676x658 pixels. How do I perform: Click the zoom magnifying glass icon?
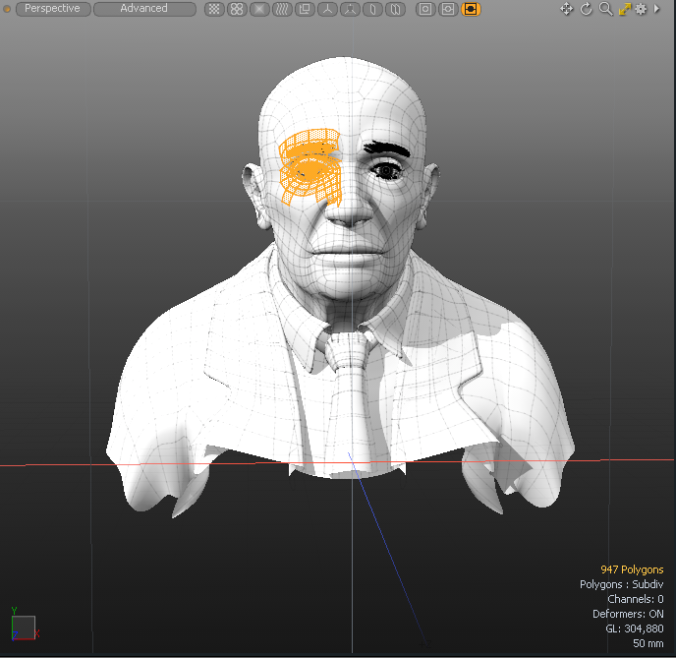click(x=605, y=9)
